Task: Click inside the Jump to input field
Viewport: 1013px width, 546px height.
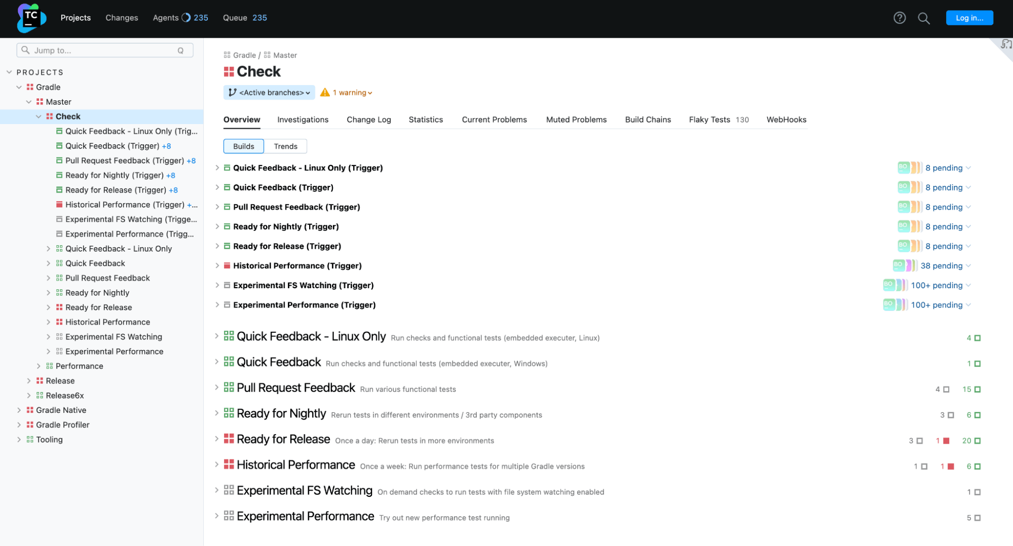Action: point(91,50)
